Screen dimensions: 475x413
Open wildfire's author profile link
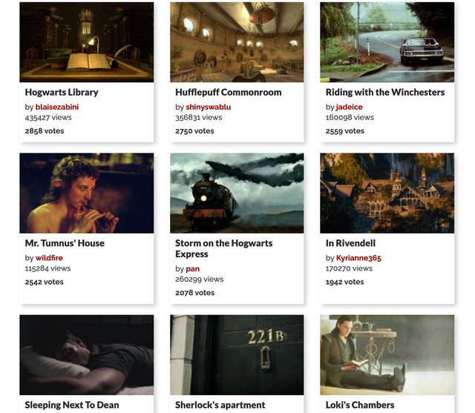tap(49, 258)
